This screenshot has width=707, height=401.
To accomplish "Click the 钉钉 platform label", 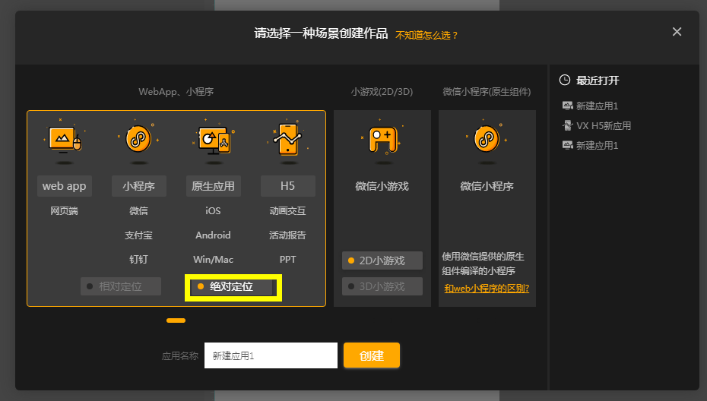I will pos(138,260).
